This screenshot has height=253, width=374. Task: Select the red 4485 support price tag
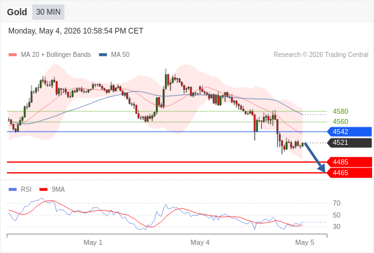click(349, 162)
